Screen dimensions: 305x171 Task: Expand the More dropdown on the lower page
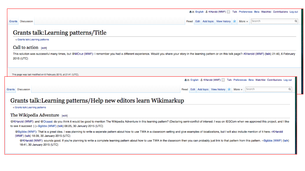(x=238, y=89)
